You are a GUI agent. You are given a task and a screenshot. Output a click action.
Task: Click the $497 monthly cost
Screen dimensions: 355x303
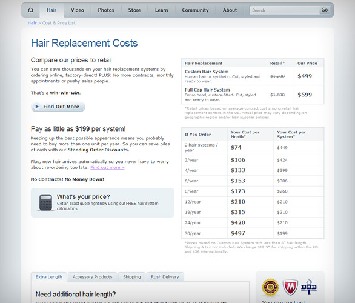(x=238, y=233)
